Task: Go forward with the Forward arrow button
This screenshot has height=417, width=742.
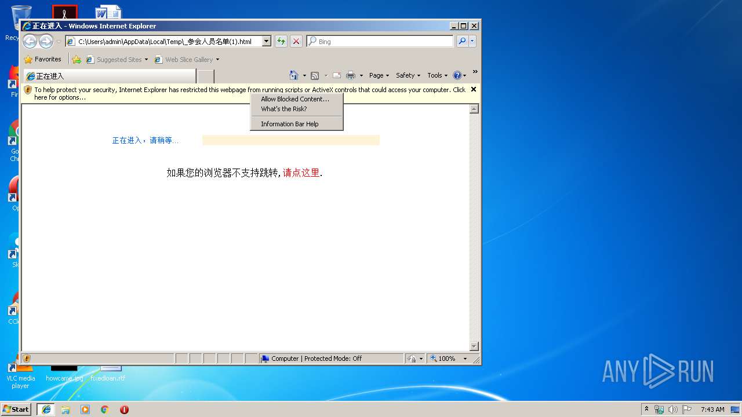Action: [46, 41]
